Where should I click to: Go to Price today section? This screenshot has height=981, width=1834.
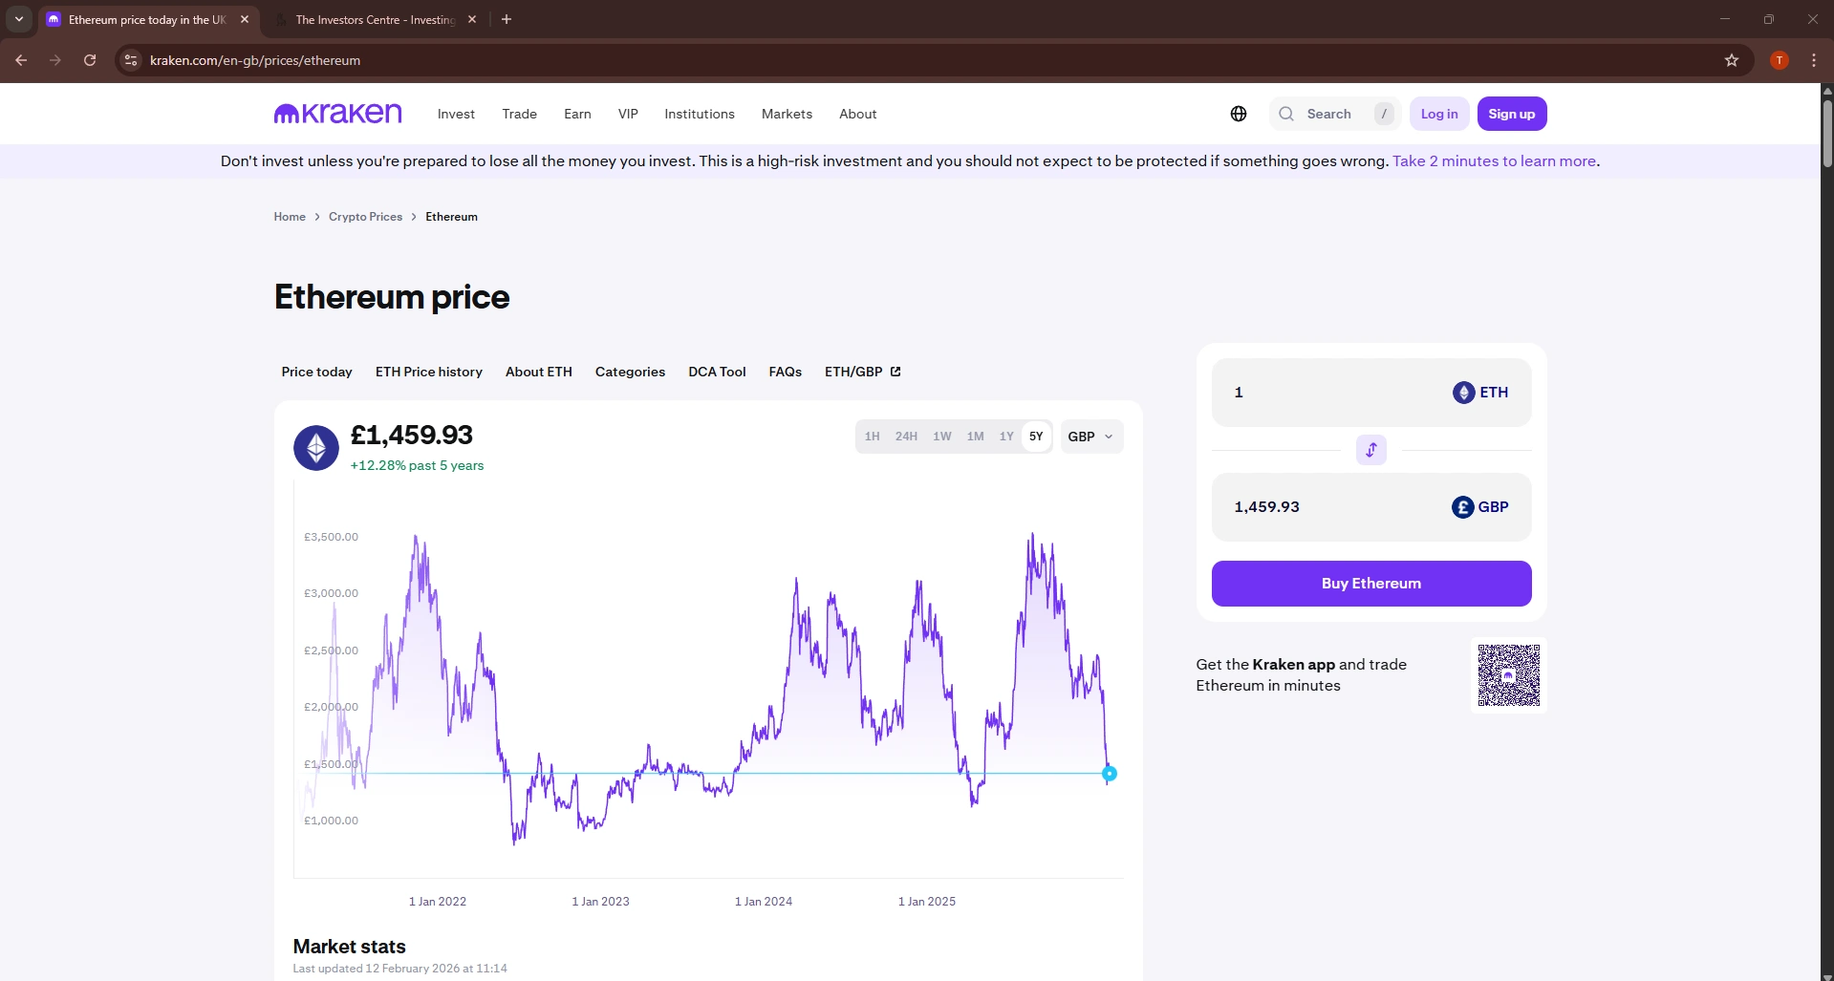tap(316, 372)
